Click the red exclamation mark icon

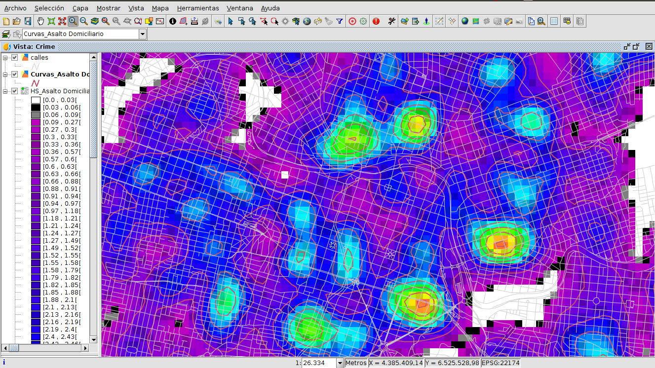376,21
